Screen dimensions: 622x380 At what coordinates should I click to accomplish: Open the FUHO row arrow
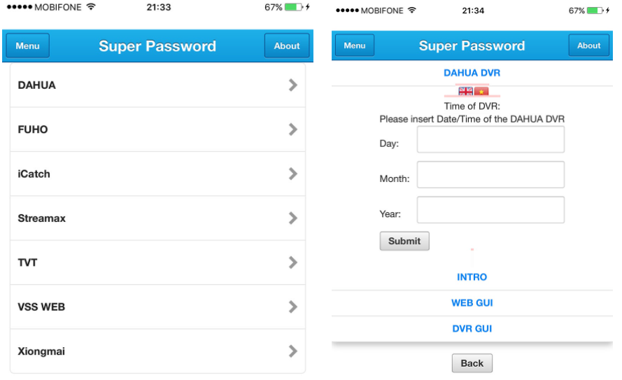click(x=293, y=129)
